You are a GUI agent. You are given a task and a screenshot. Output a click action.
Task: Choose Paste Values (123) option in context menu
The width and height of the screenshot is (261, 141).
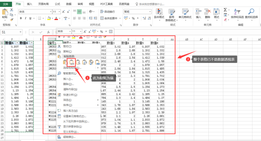click(71, 62)
